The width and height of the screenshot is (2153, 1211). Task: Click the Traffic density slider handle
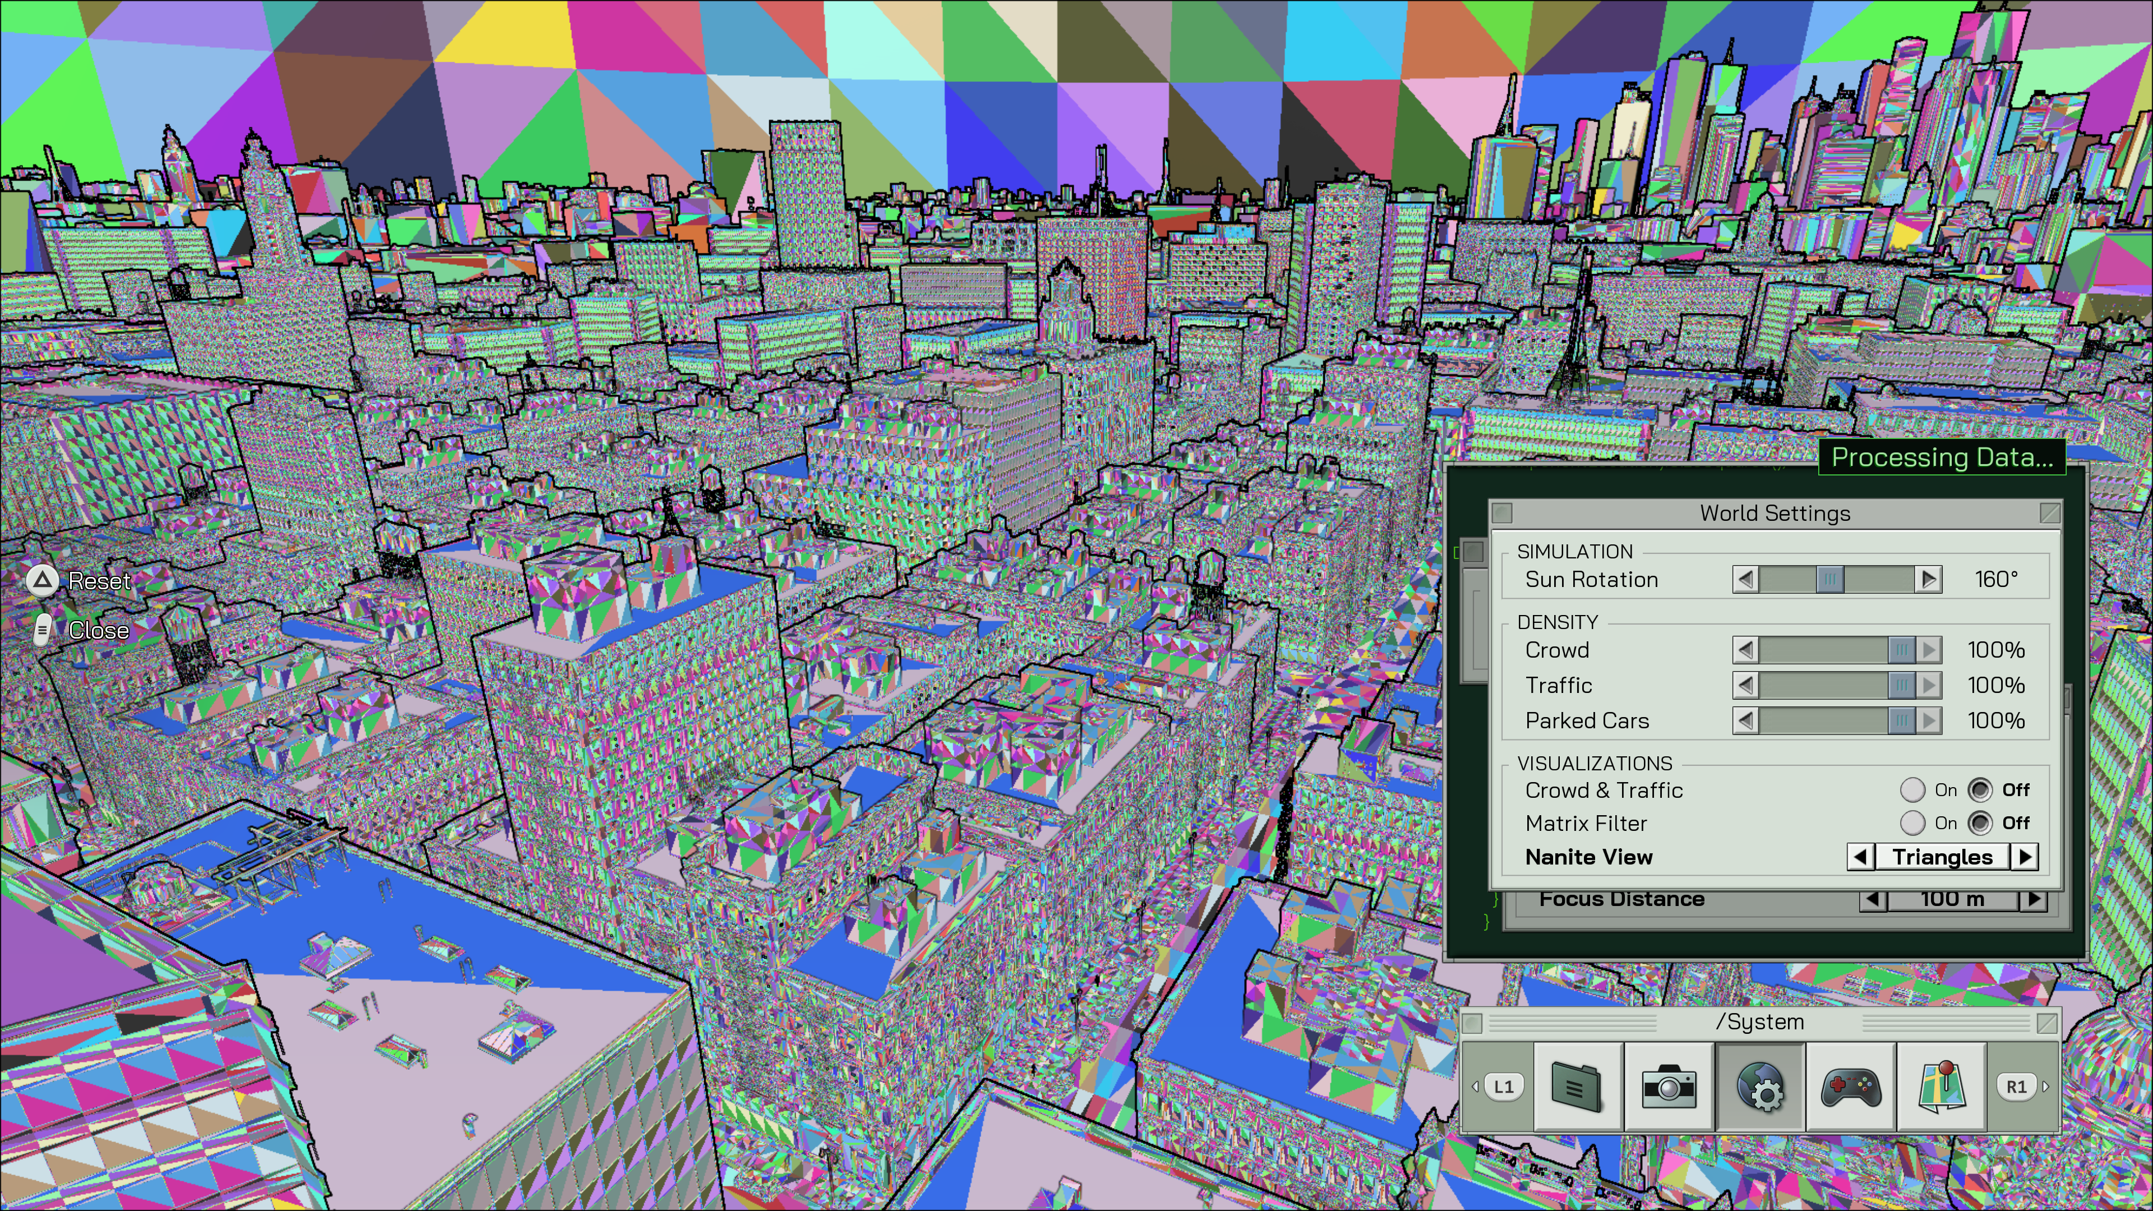[1901, 685]
